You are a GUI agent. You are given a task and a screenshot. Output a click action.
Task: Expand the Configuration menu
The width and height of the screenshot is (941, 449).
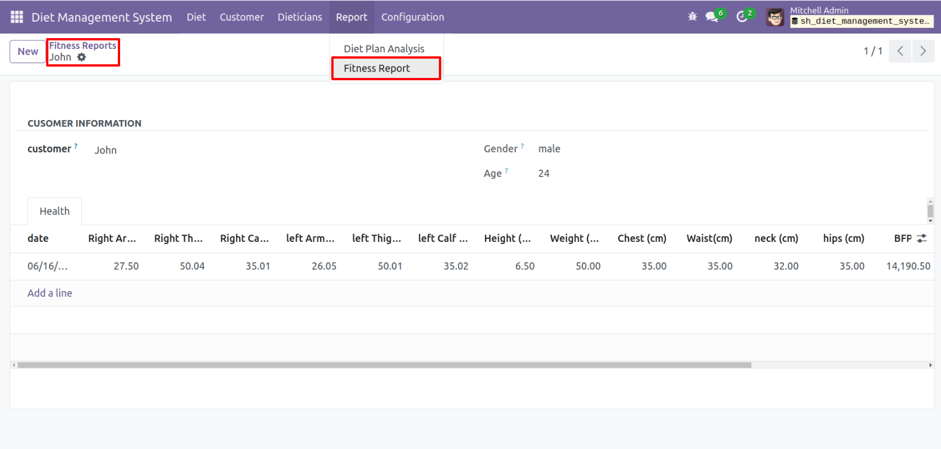(412, 17)
